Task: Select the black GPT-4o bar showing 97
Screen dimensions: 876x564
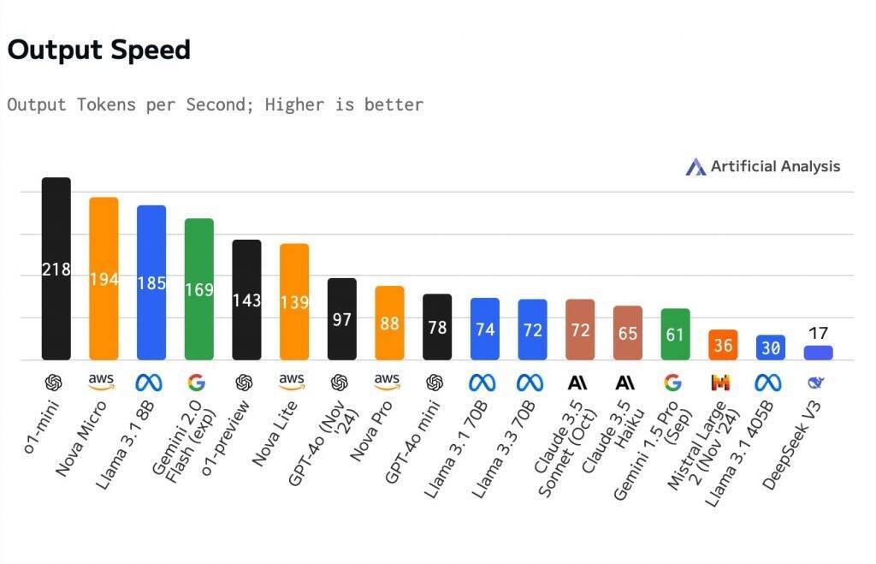Action: [x=342, y=318]
